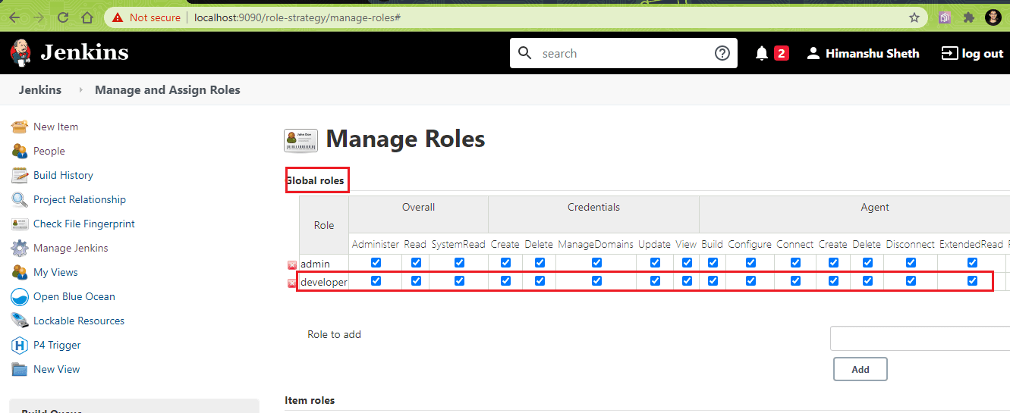1010x413 pixels.
Task: Open the Manage Jenkins gear icon
Action: [20, 248]
